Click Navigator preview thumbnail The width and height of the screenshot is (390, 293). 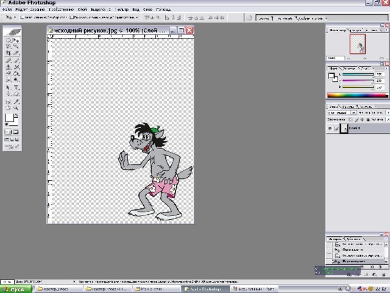coord(358,44)
